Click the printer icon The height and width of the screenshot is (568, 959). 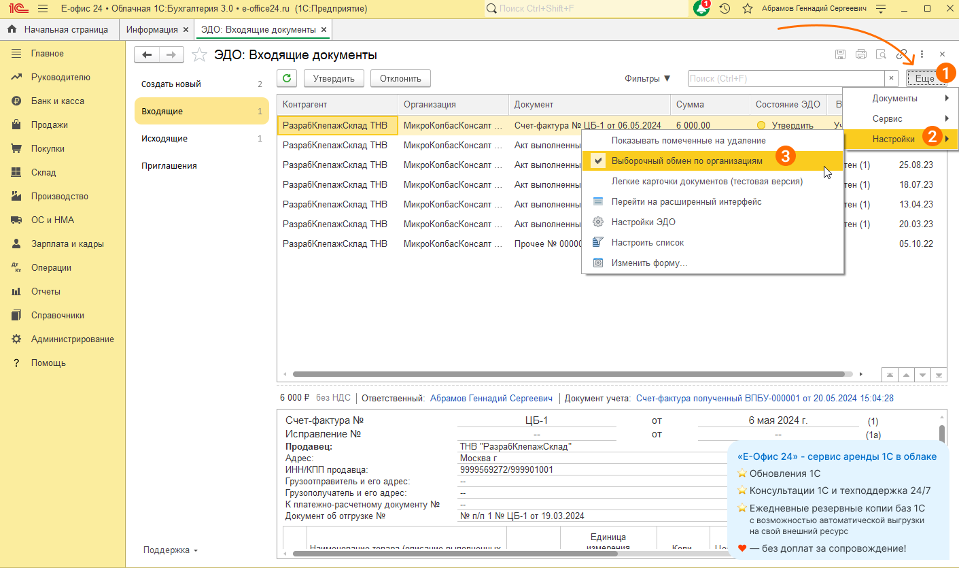click(861, 54)
